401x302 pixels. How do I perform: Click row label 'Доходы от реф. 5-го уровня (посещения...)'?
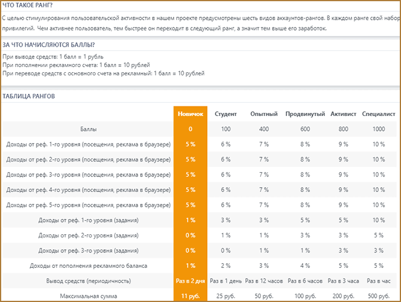pyautogui.click(x=88, y=205)
